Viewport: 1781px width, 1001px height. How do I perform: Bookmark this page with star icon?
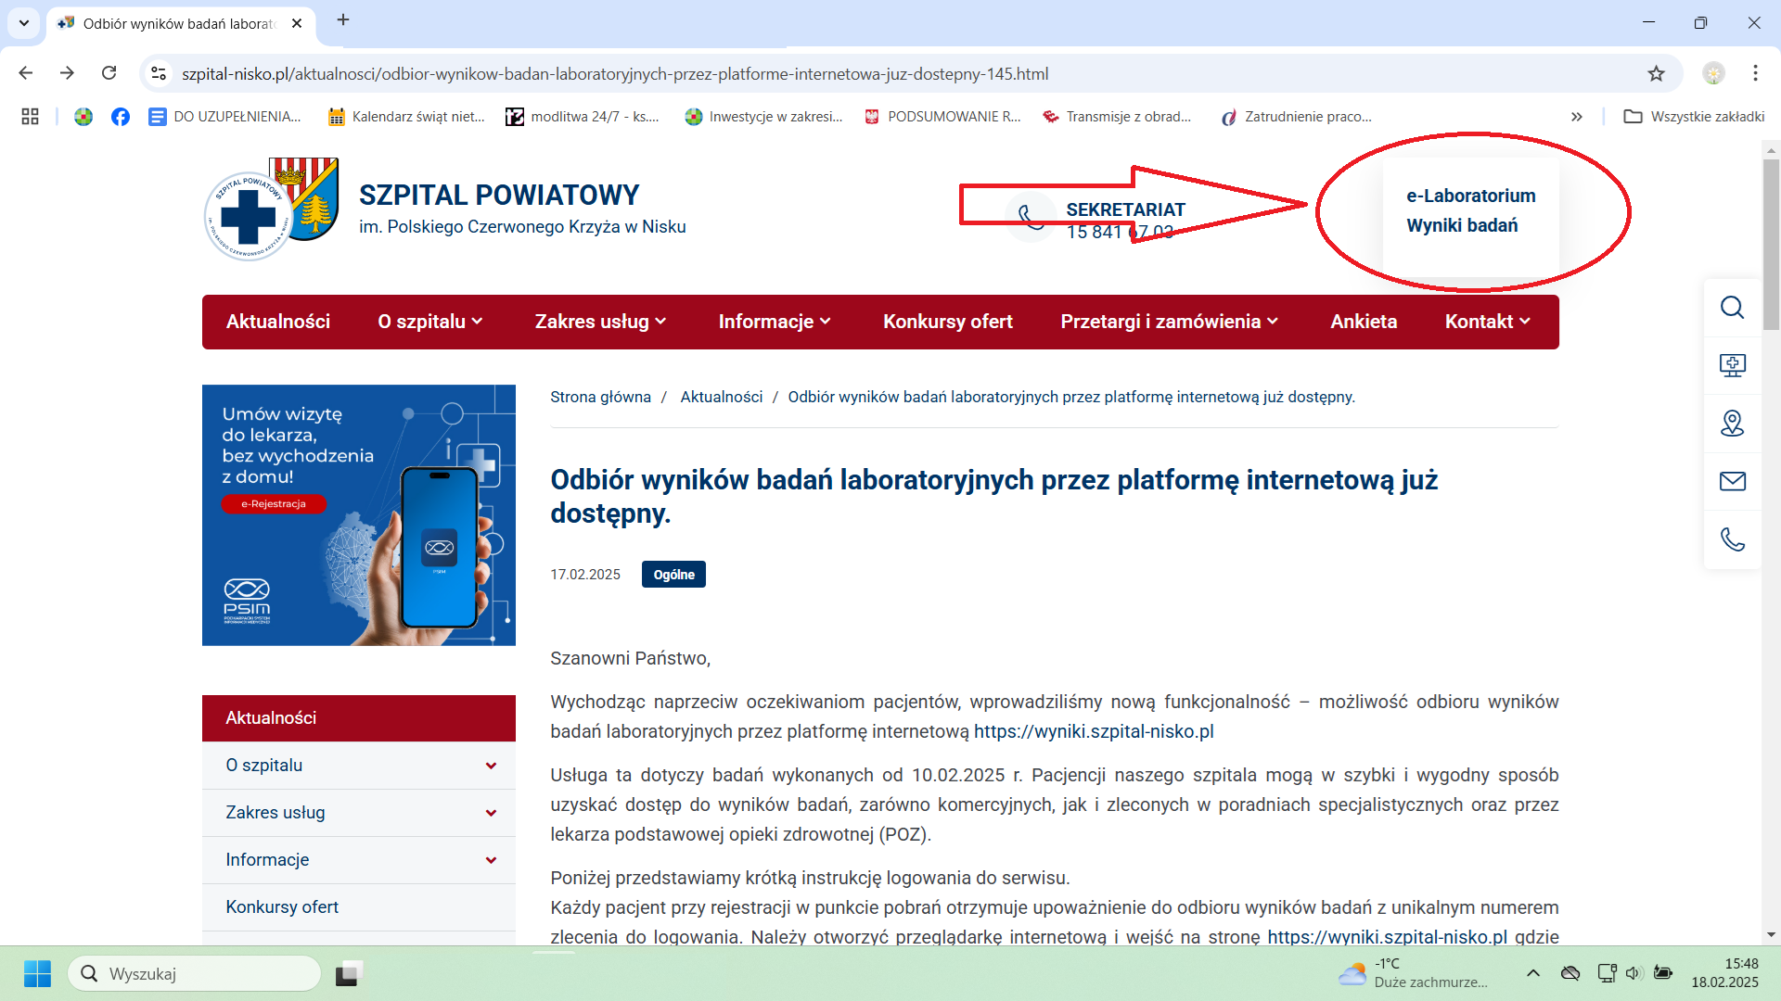(x=1656, y=73)
